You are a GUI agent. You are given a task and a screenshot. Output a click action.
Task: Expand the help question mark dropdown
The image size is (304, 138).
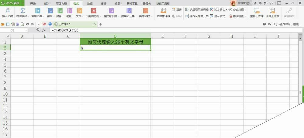[273, 3]
